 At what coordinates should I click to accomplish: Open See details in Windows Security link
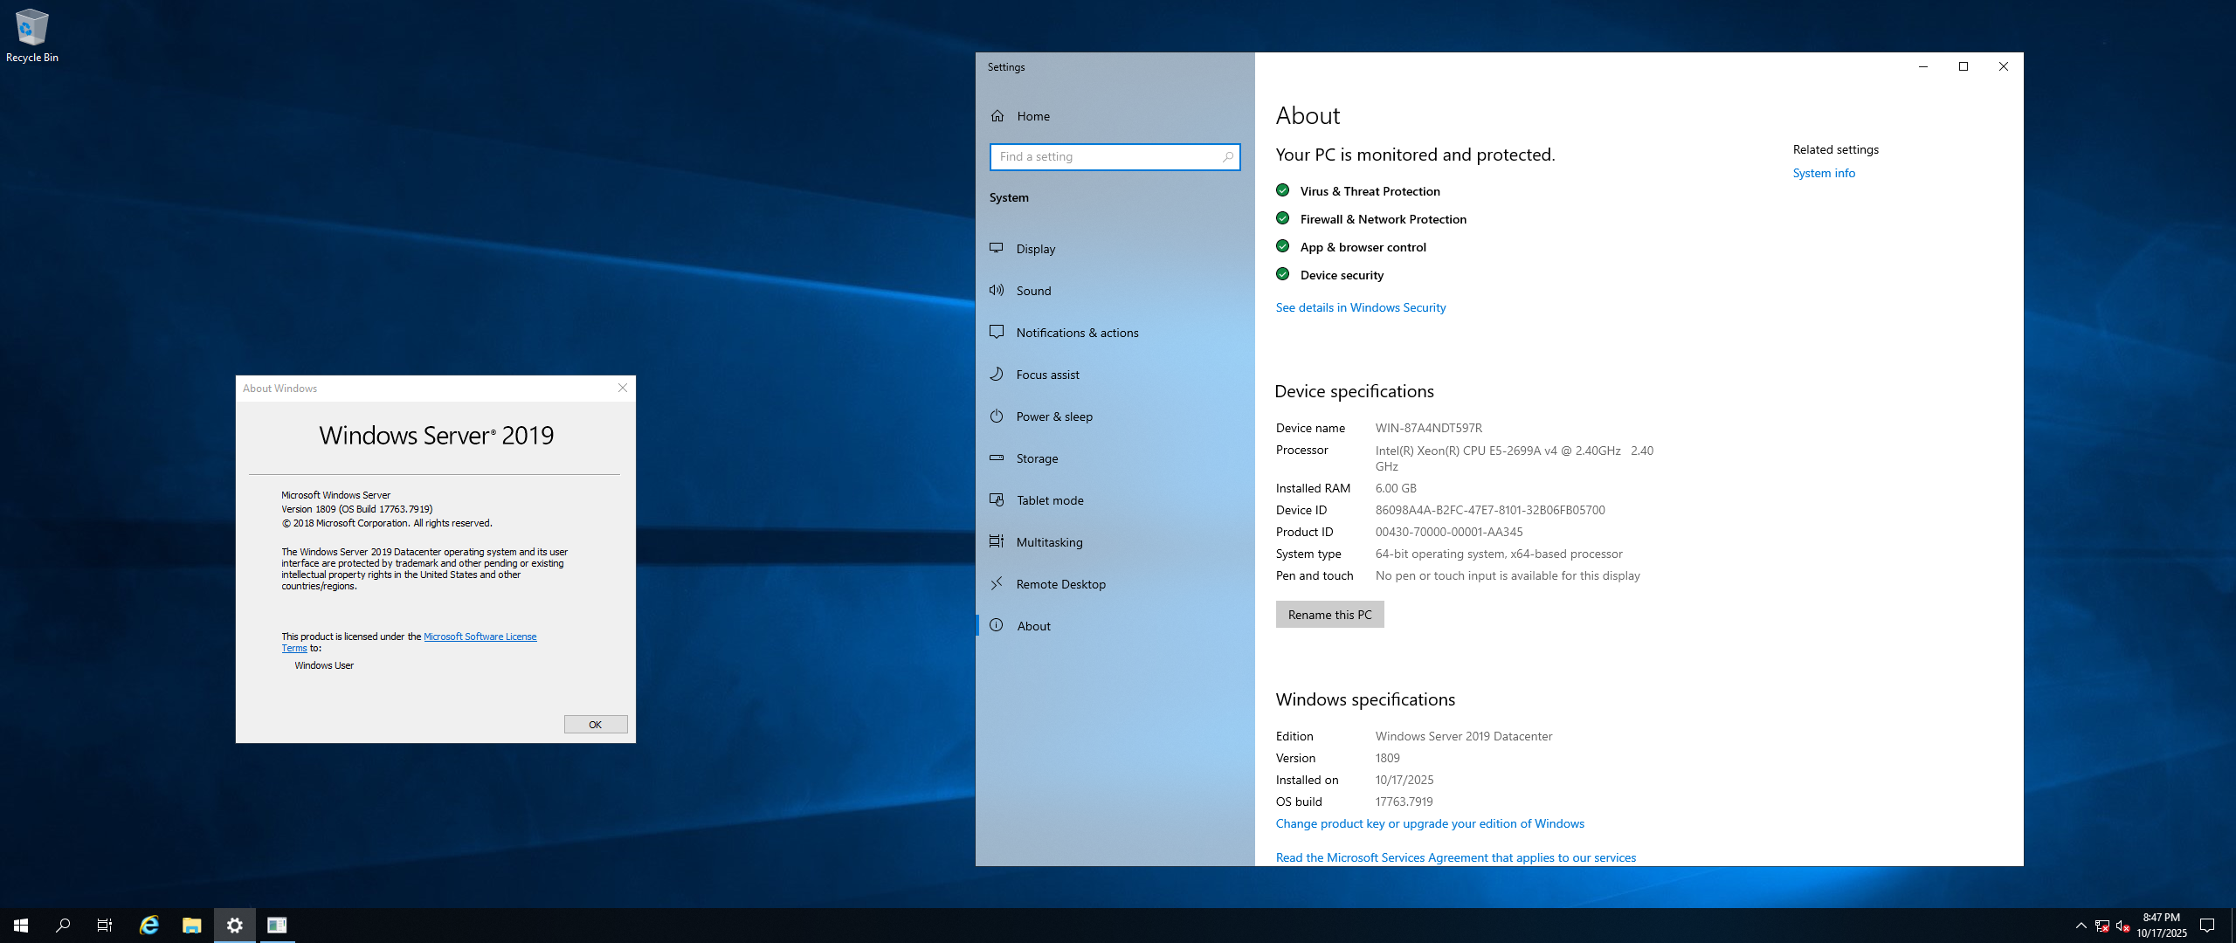tap(1360, 307)
